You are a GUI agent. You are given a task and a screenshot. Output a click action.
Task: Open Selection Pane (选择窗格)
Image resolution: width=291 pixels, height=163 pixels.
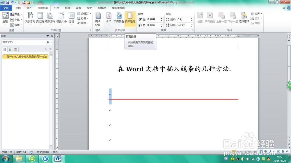244,18
